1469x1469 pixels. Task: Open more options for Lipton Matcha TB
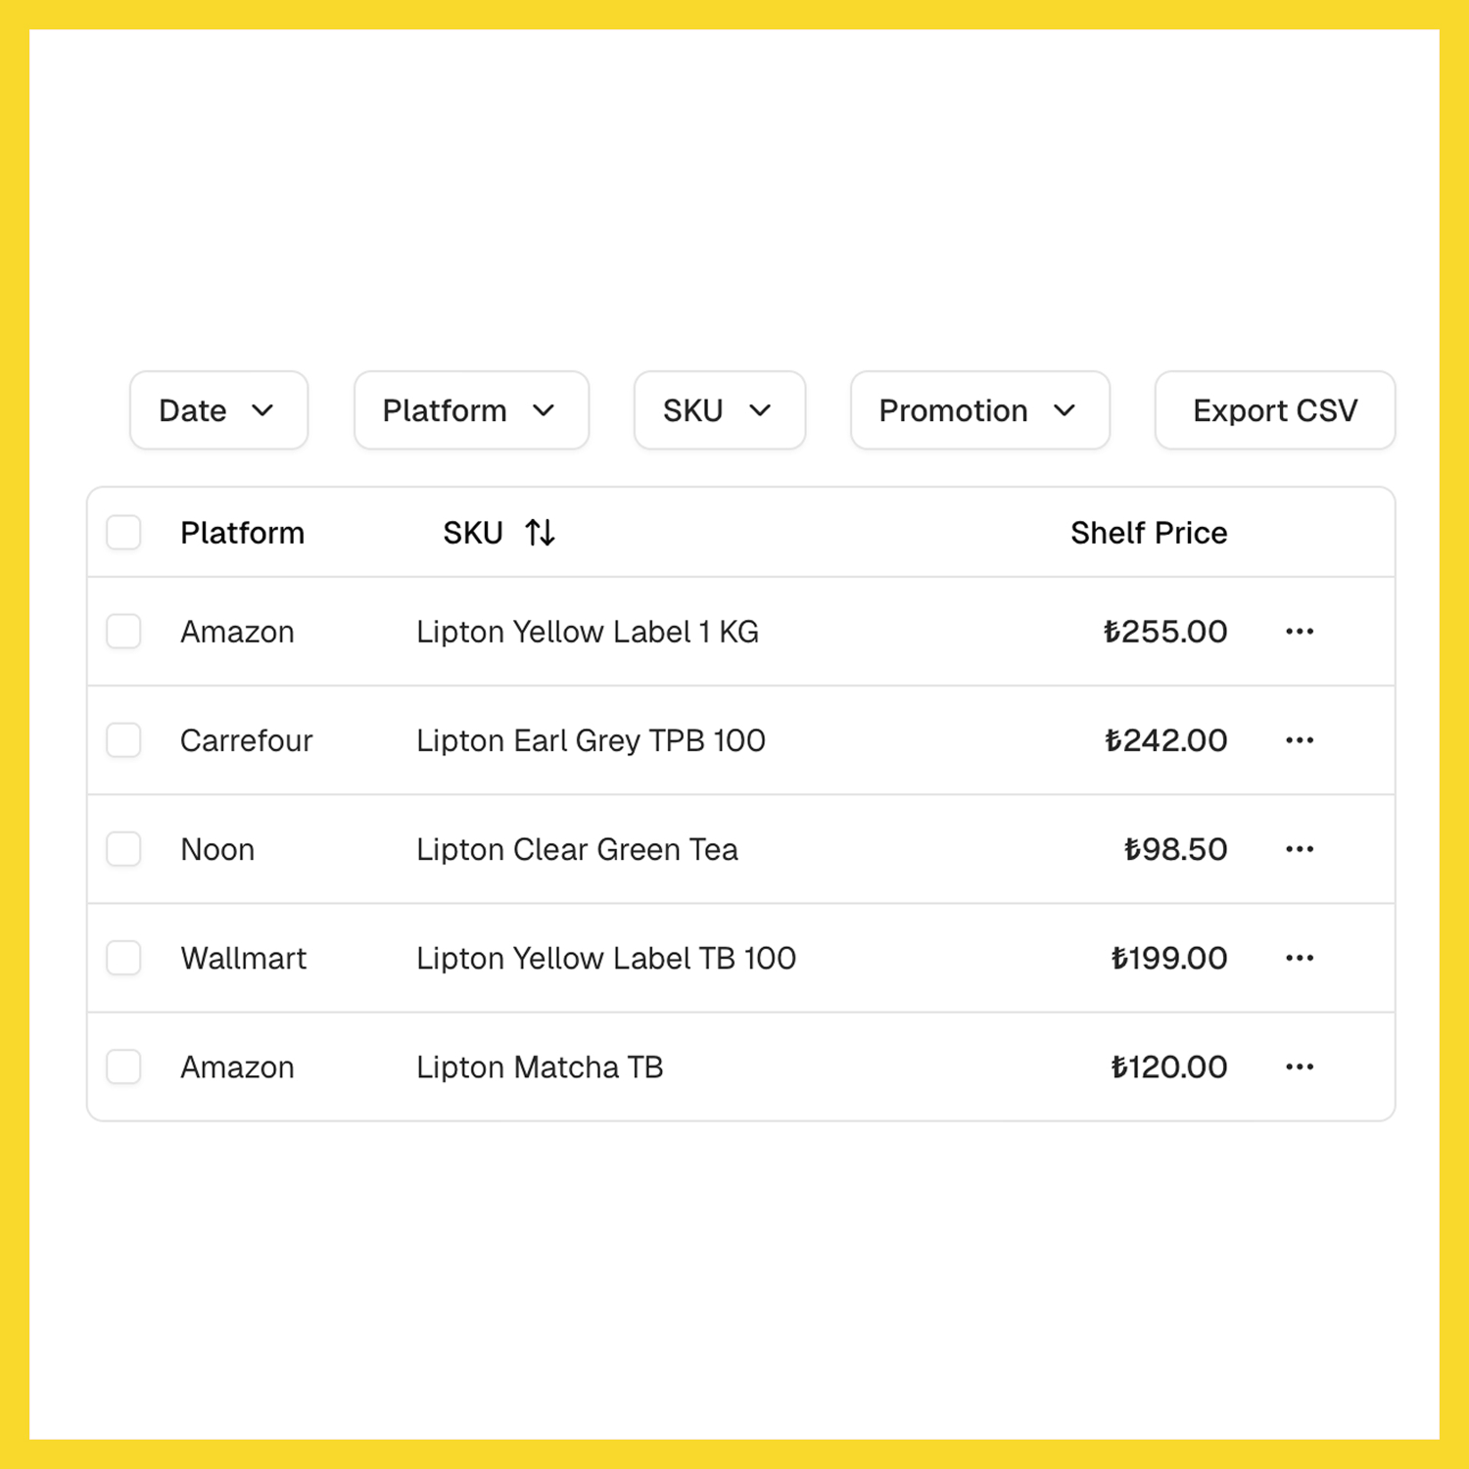click(x=1299, y=1066)
